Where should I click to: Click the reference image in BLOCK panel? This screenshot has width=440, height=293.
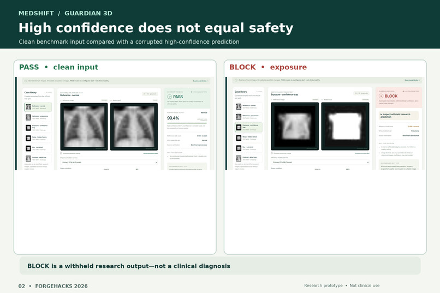click(295, 126)
